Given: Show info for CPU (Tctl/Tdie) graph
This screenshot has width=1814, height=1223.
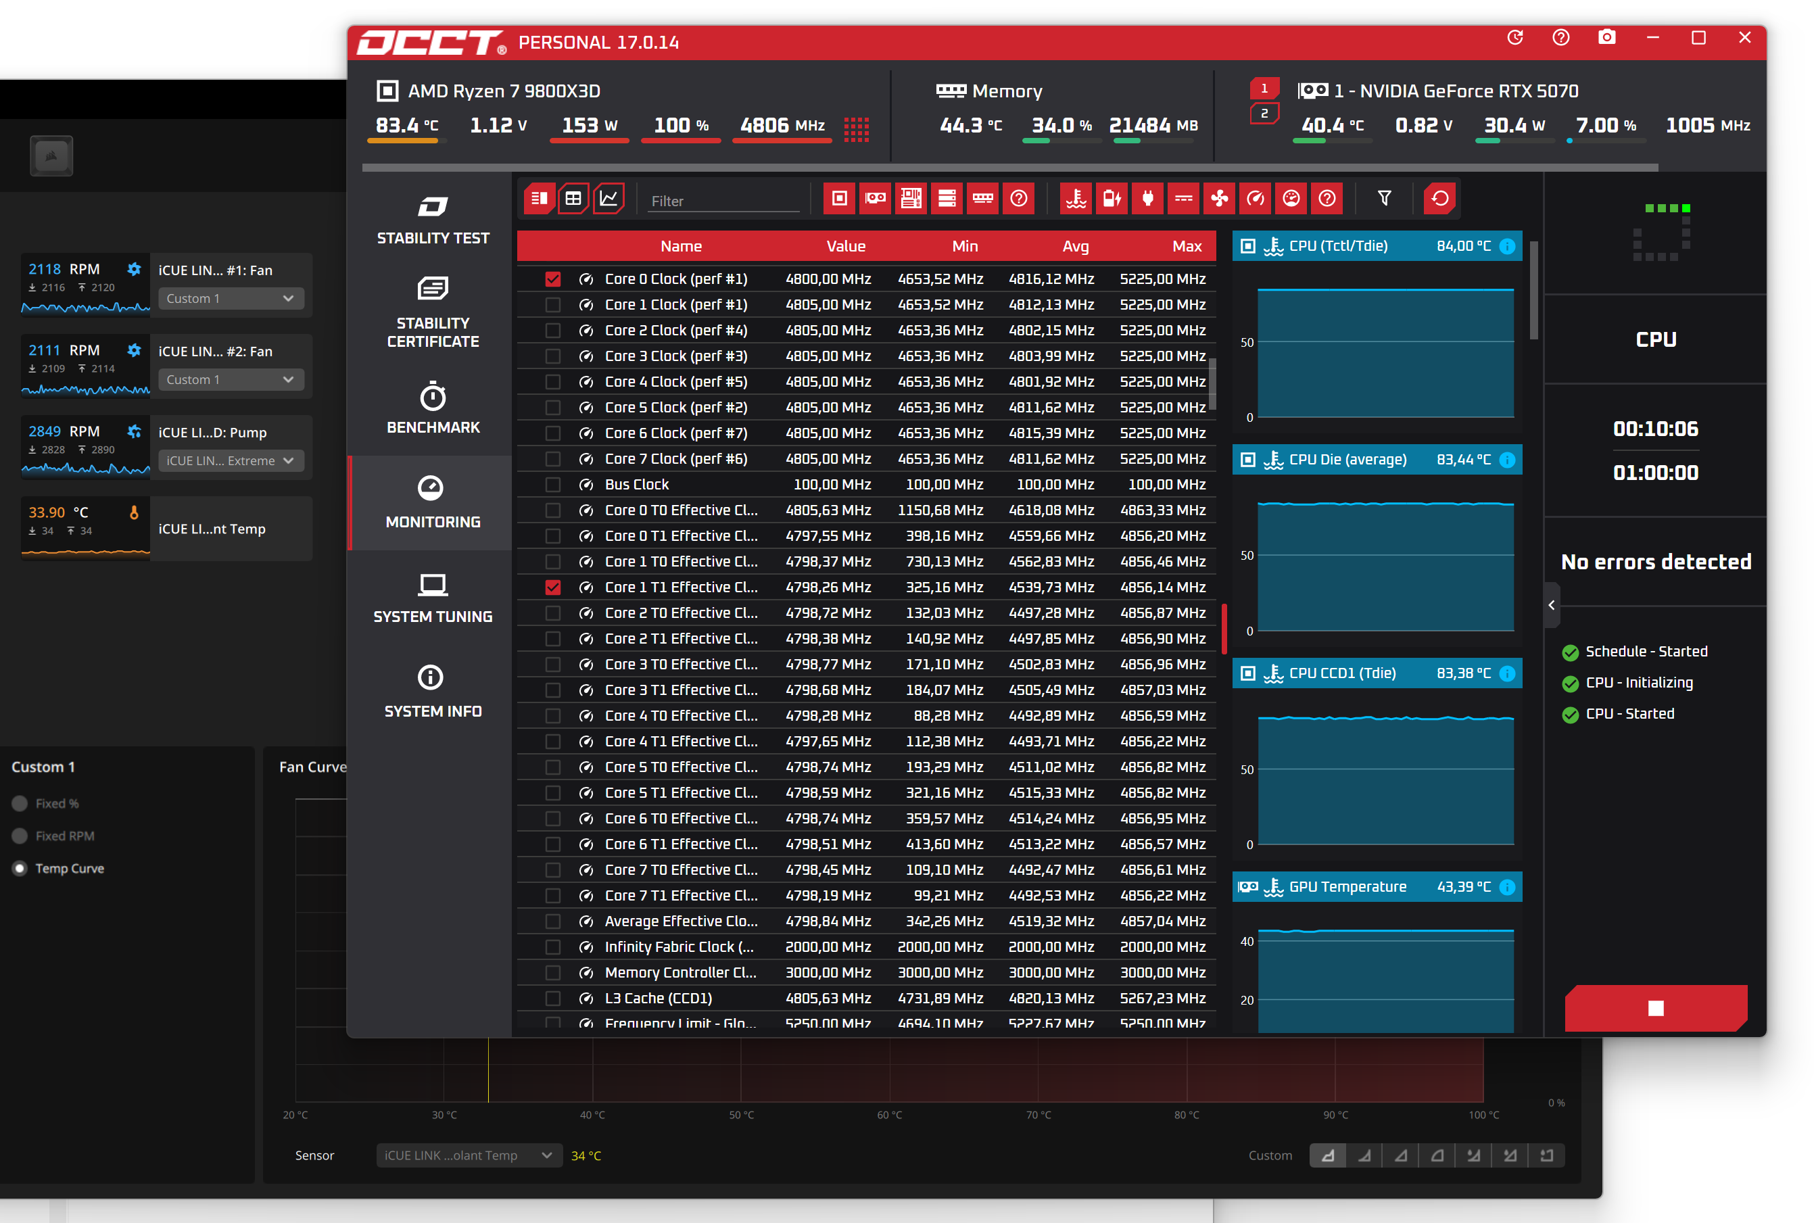Looking at the screenshot, I should (1508, 247).
